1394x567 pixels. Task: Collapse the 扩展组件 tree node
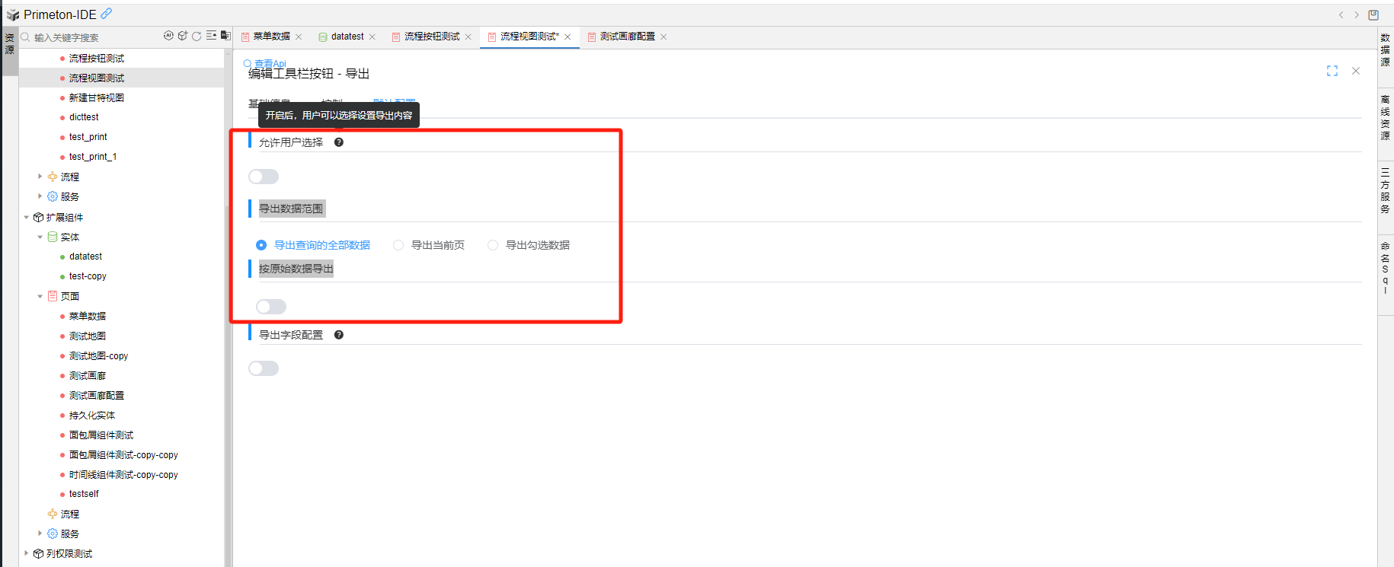(x=27, y=218)
